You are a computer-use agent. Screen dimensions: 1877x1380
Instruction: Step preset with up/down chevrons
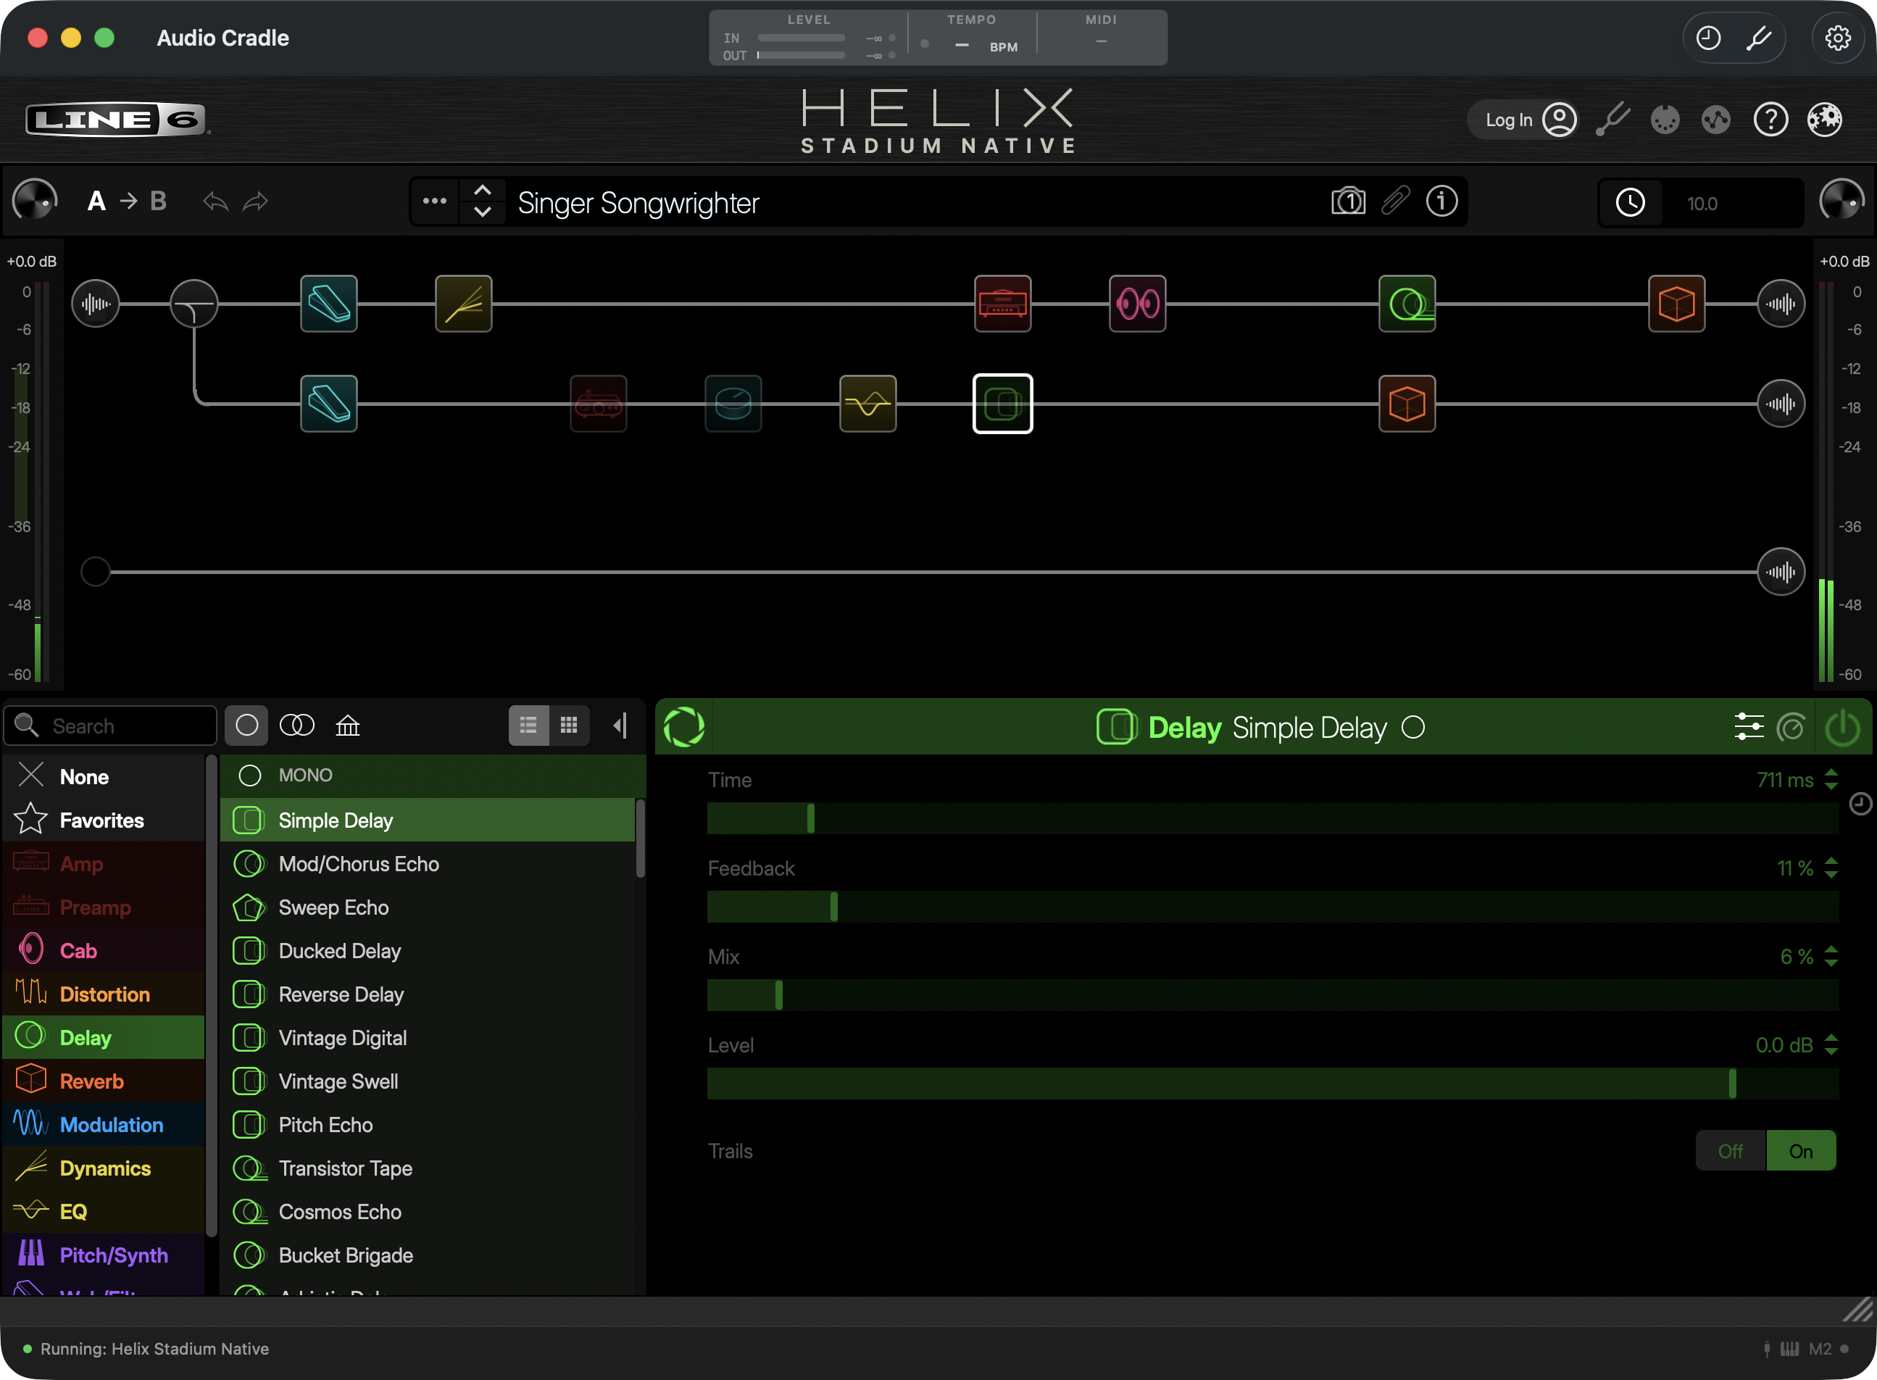482,201
